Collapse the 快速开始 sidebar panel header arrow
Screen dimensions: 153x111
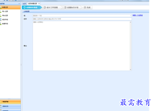pyautogui.click(x=19, y=4)
